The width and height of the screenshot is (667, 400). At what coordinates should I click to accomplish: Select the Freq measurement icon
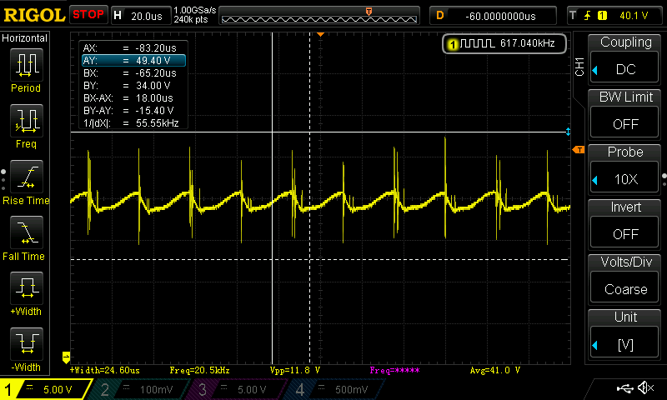[x=26, y=121]
